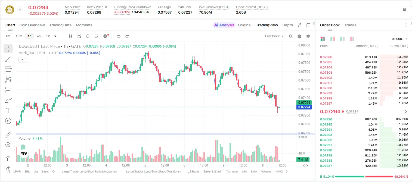412x182 pixels.
Task: Take a chart snapshot with camera icon
Action: coord(299,36)
